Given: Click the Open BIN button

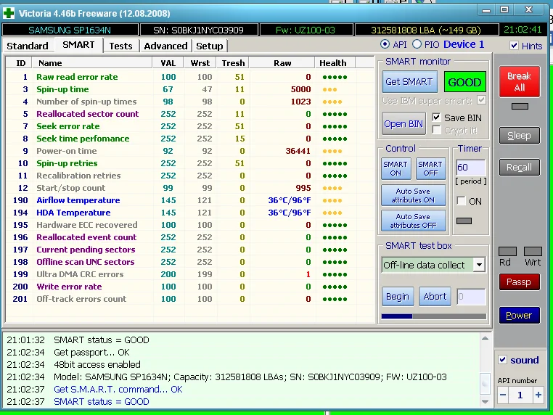Looking at the screenshot, I should [x=404, y=123].
